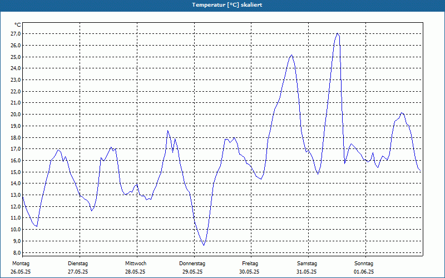Click the 17,0 y-axis label
This screenshot has height=278, width=445.
16,149
